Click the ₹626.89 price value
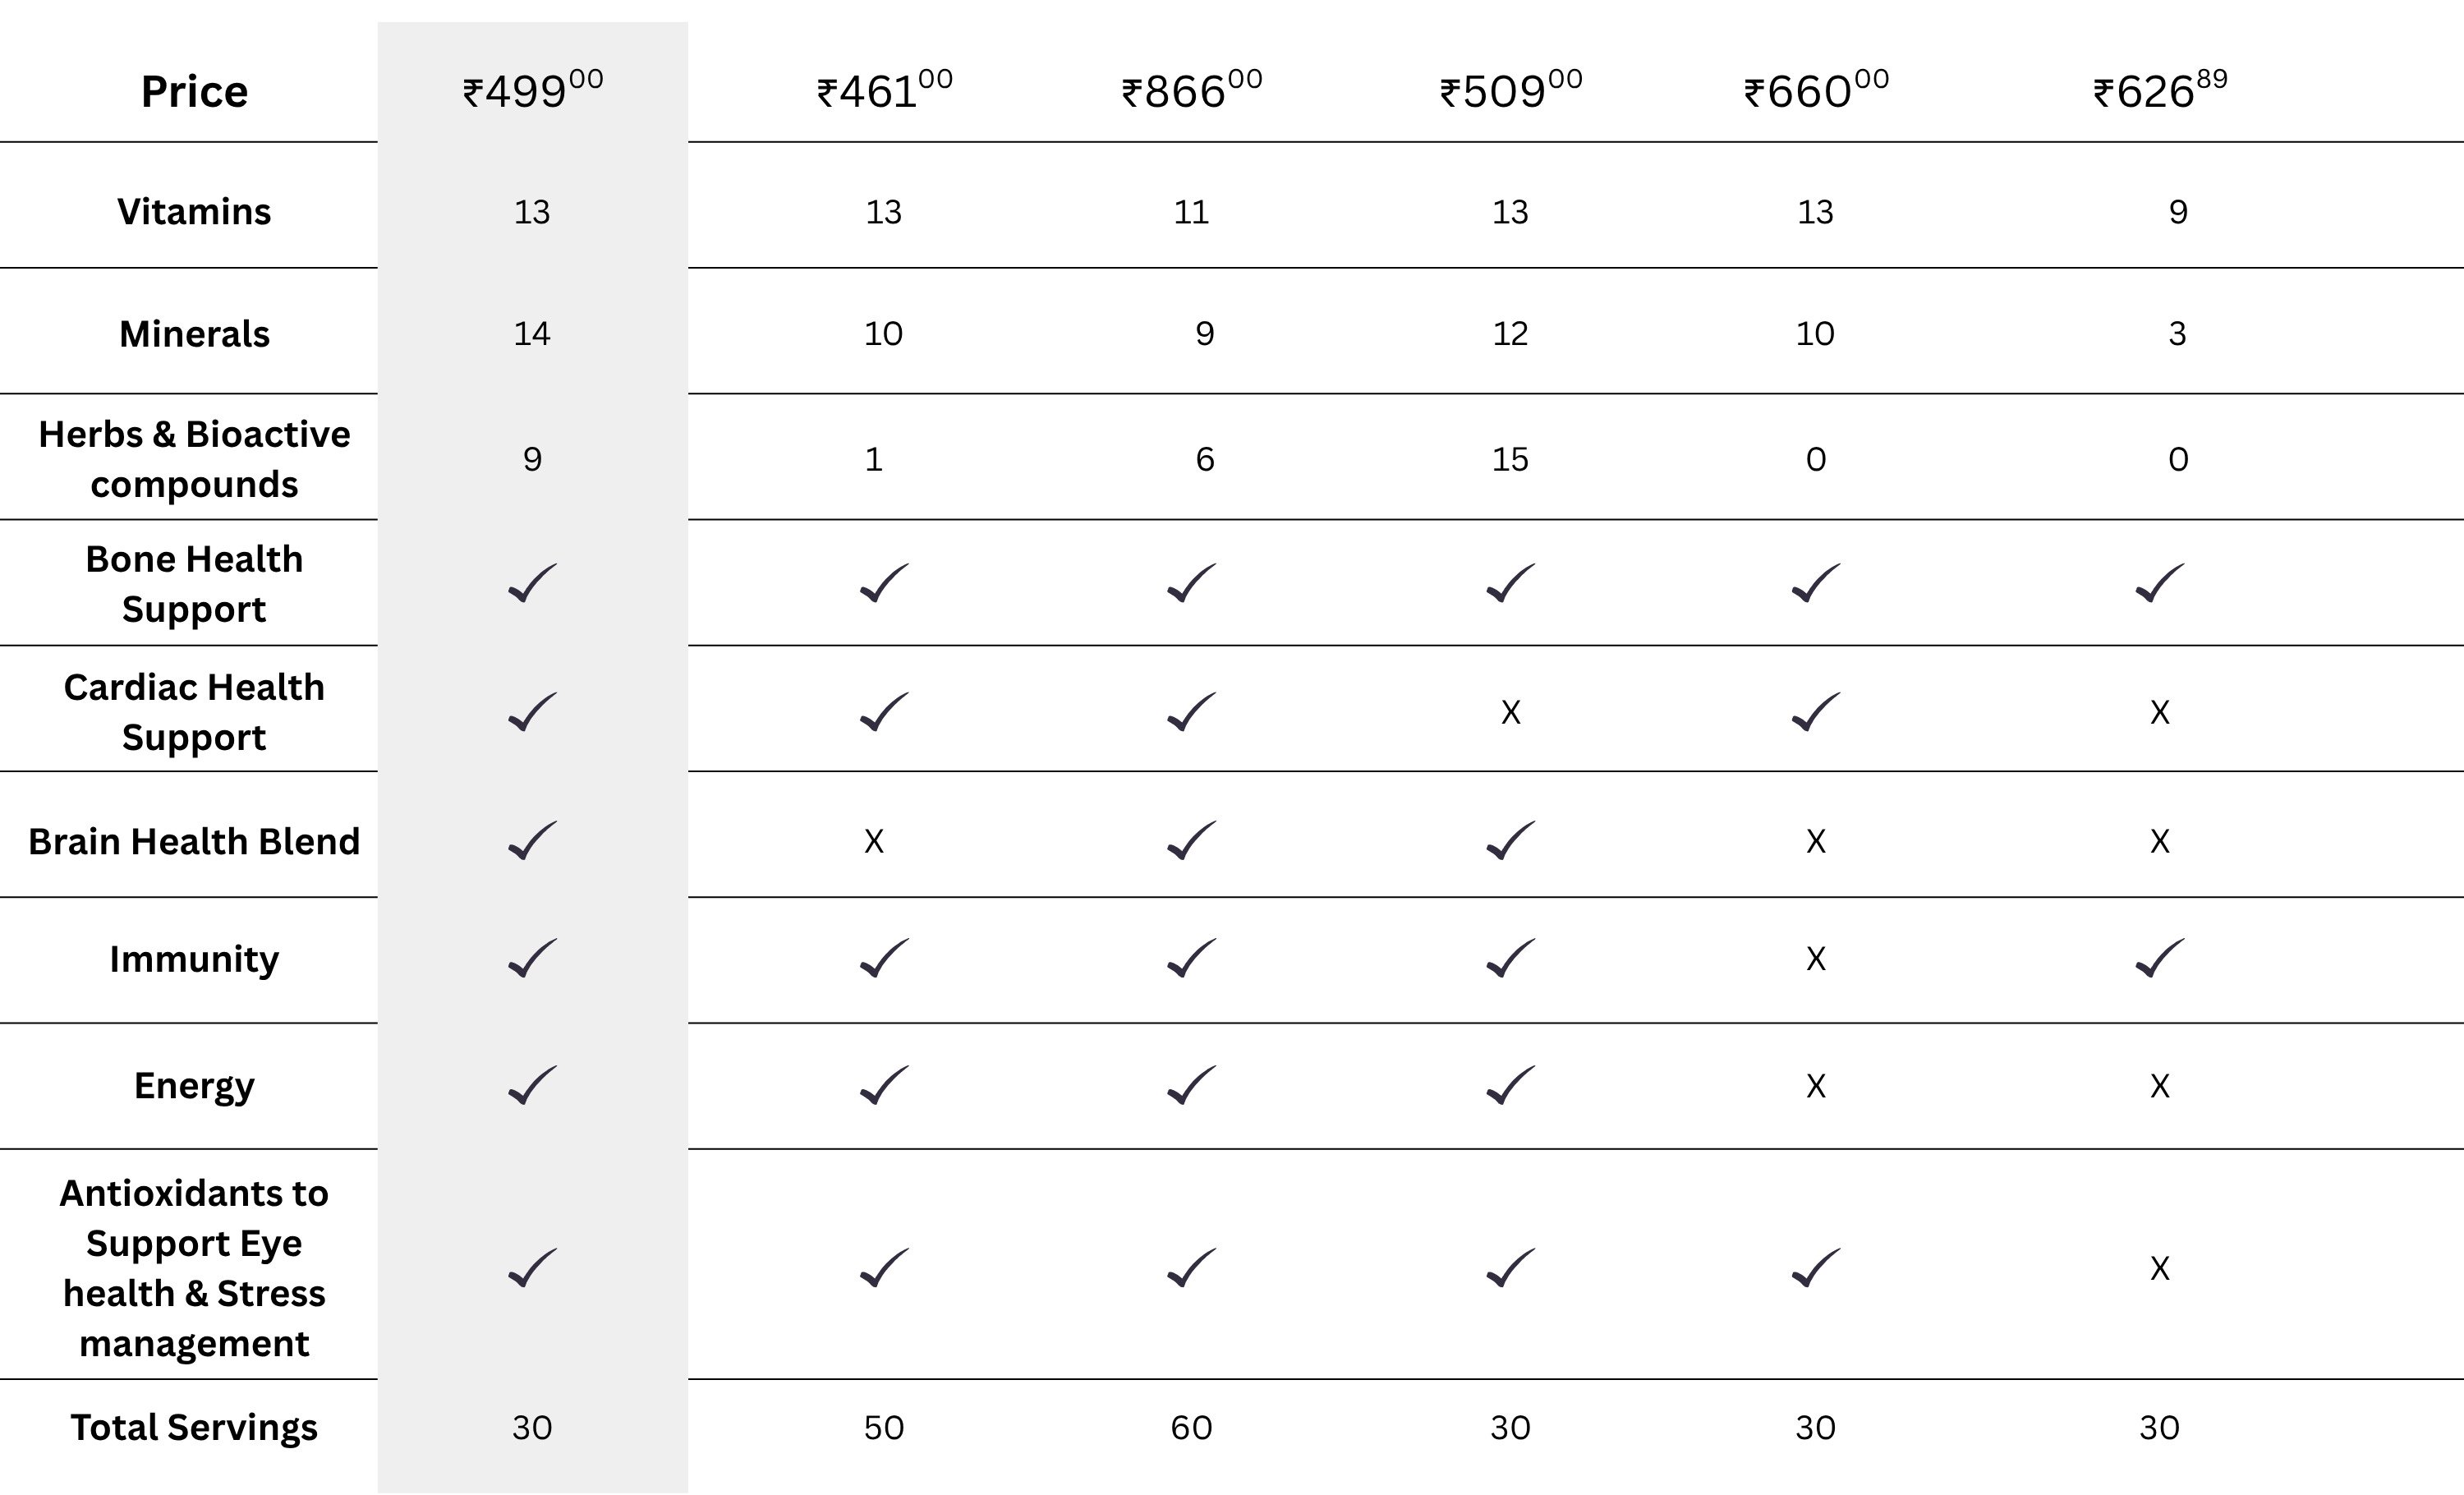Screen dimensions: 2464x1495 coord(2160,91)
